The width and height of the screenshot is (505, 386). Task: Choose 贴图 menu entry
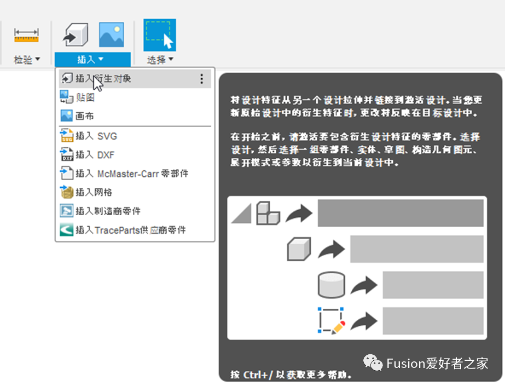(135, 97)
